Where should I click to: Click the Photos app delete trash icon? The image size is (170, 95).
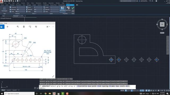pyautogui.click(x=24, y=27)
